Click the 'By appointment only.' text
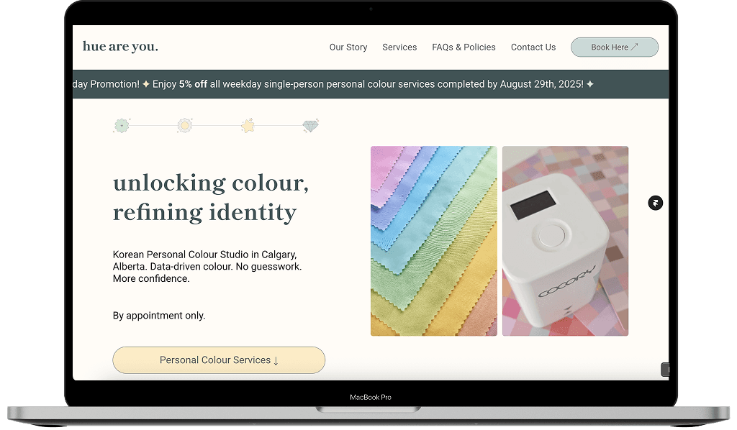The width and height of the screenshot is (737, 430). coord(159,316)
